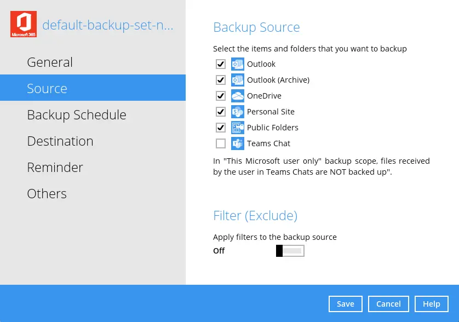Open the General settings tab
459x322 pixels.
pos(50,62)
